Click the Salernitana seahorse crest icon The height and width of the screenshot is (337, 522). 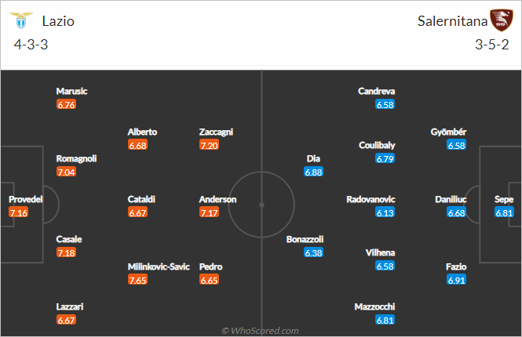click(x=502, y=20)
